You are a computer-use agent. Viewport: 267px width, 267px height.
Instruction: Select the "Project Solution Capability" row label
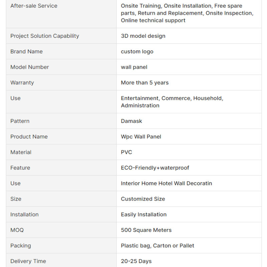click(x=45, y=36)
